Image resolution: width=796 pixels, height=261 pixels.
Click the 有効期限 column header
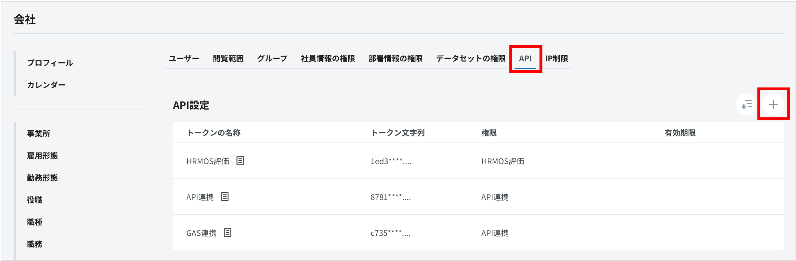[x=680, y=133]
